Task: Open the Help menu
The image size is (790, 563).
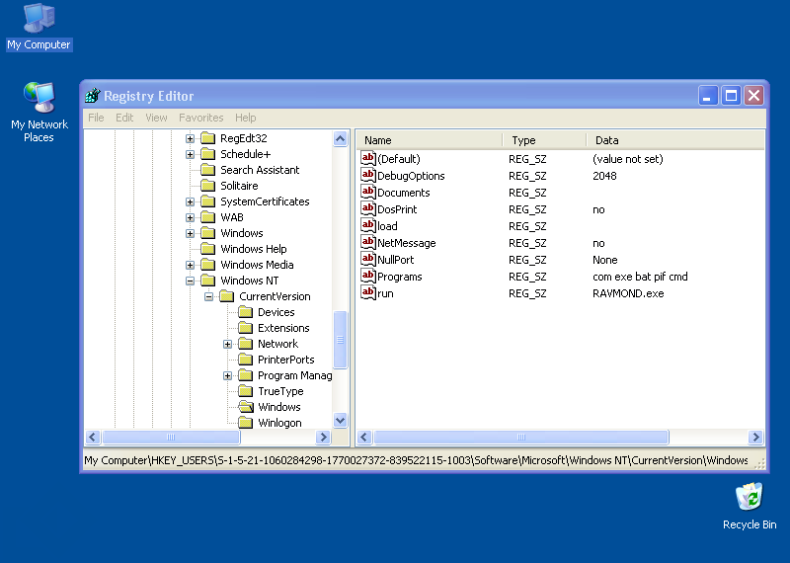Action: 245,118
